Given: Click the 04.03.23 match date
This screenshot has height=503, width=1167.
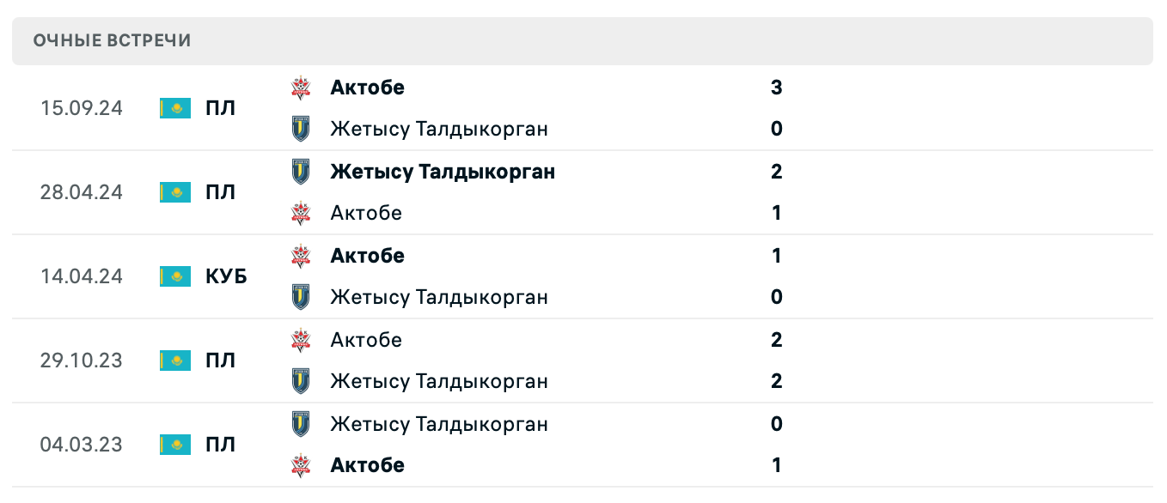Looking at the screenshot, I should 81,445.
